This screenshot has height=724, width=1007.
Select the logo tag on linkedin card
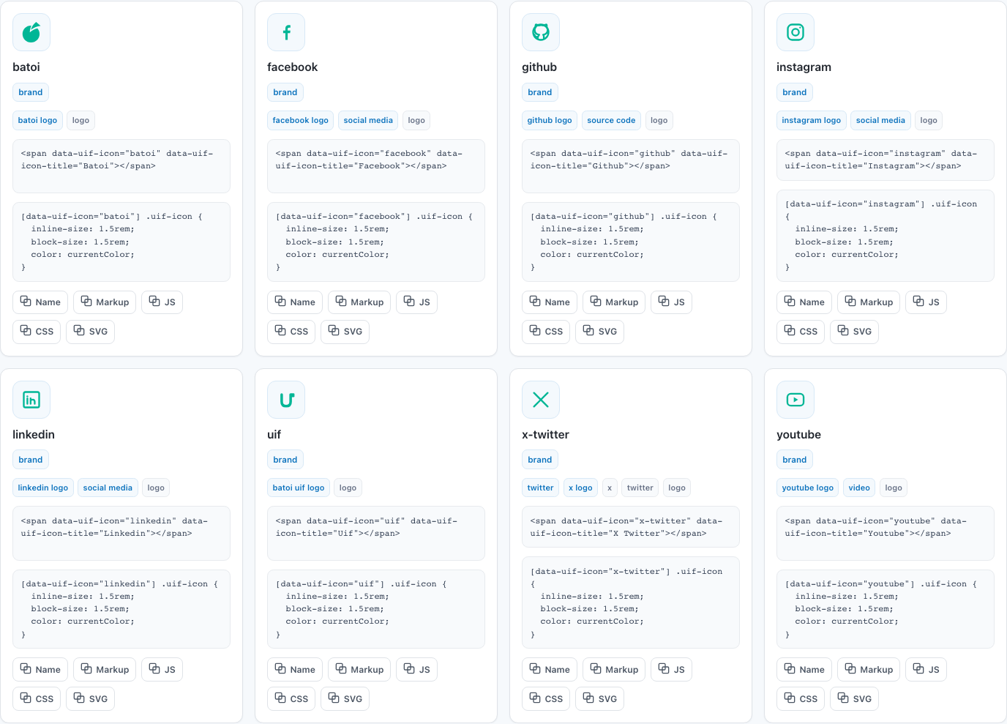tap(156, 488)
